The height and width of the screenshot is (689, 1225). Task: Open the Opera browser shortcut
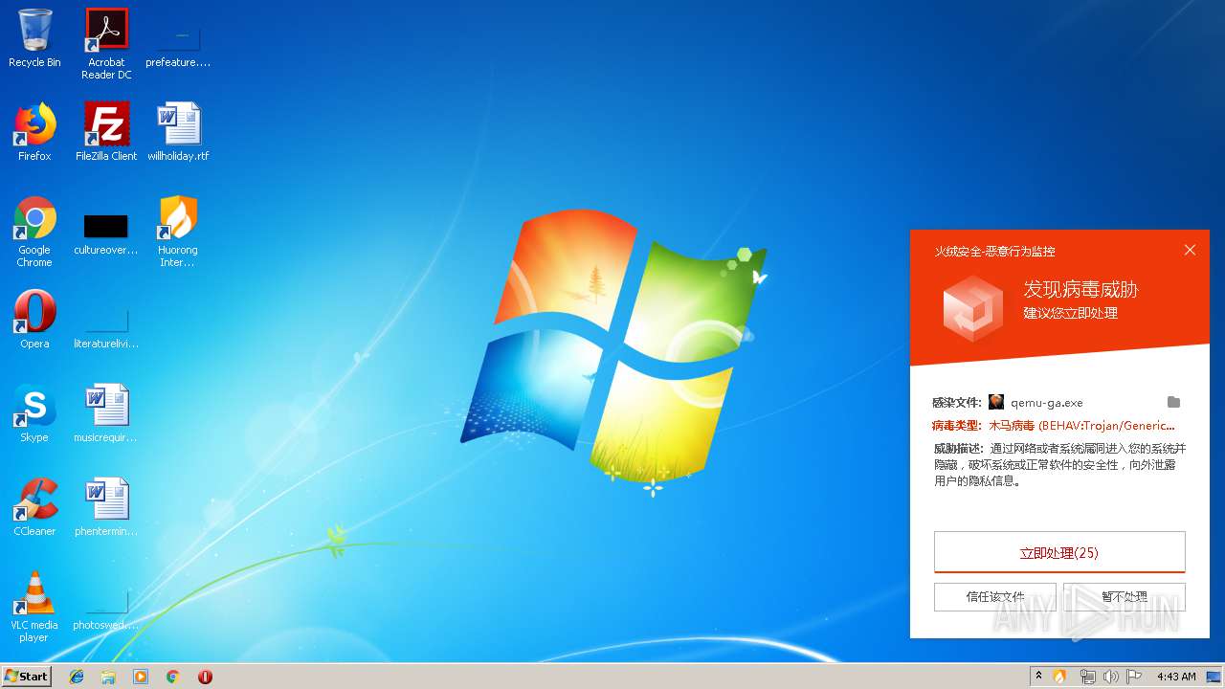(x=34, y=320)
